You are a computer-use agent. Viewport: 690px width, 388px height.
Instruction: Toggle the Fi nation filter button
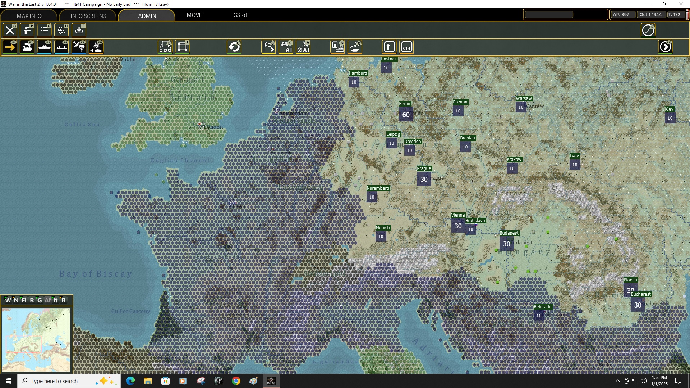click(x=24, y=300)
